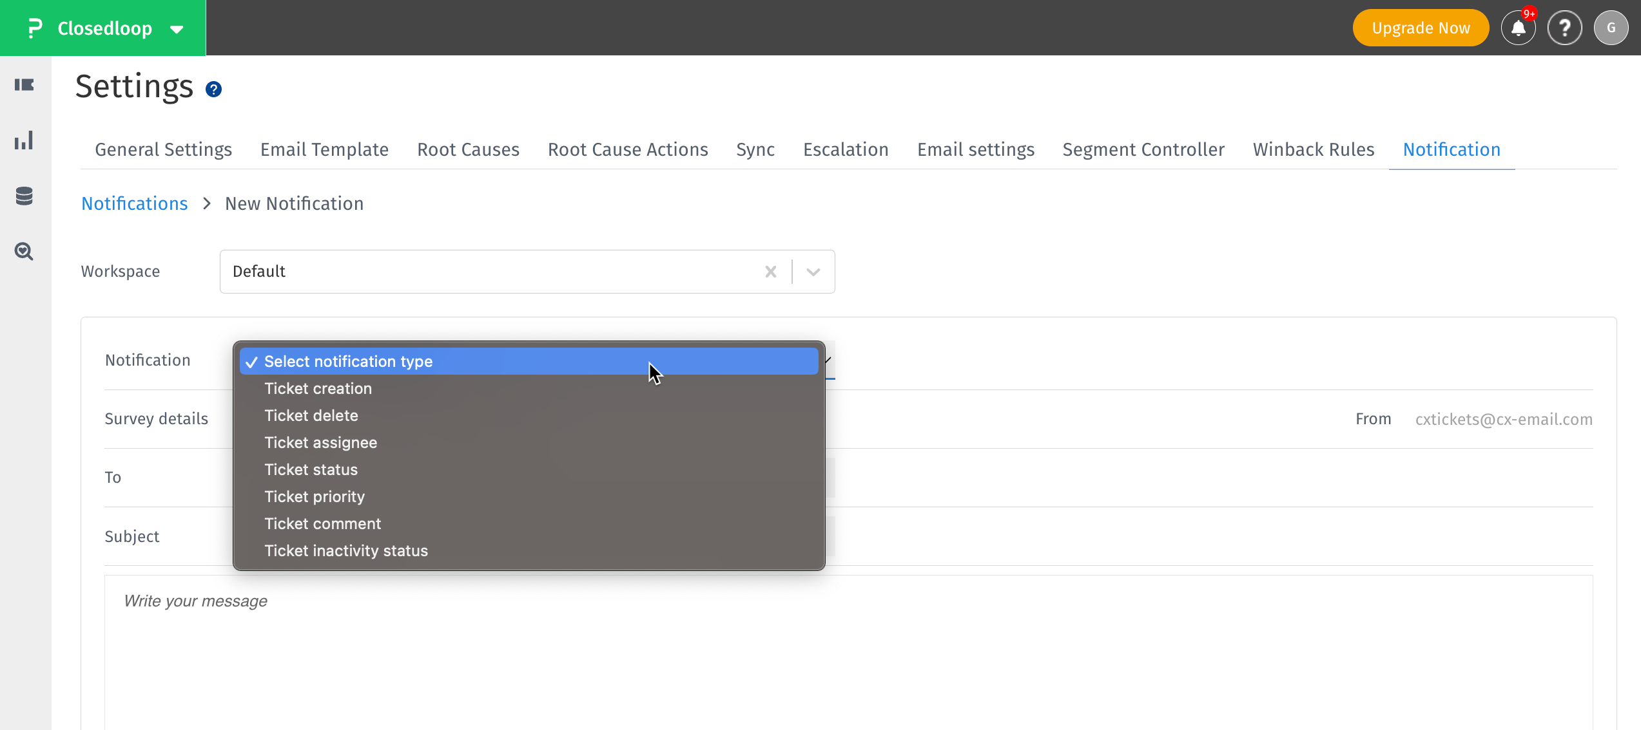Screen dimensions: 1641x730
Task: Choose the checked Select notification type entry
Action: tap(348, 361)
